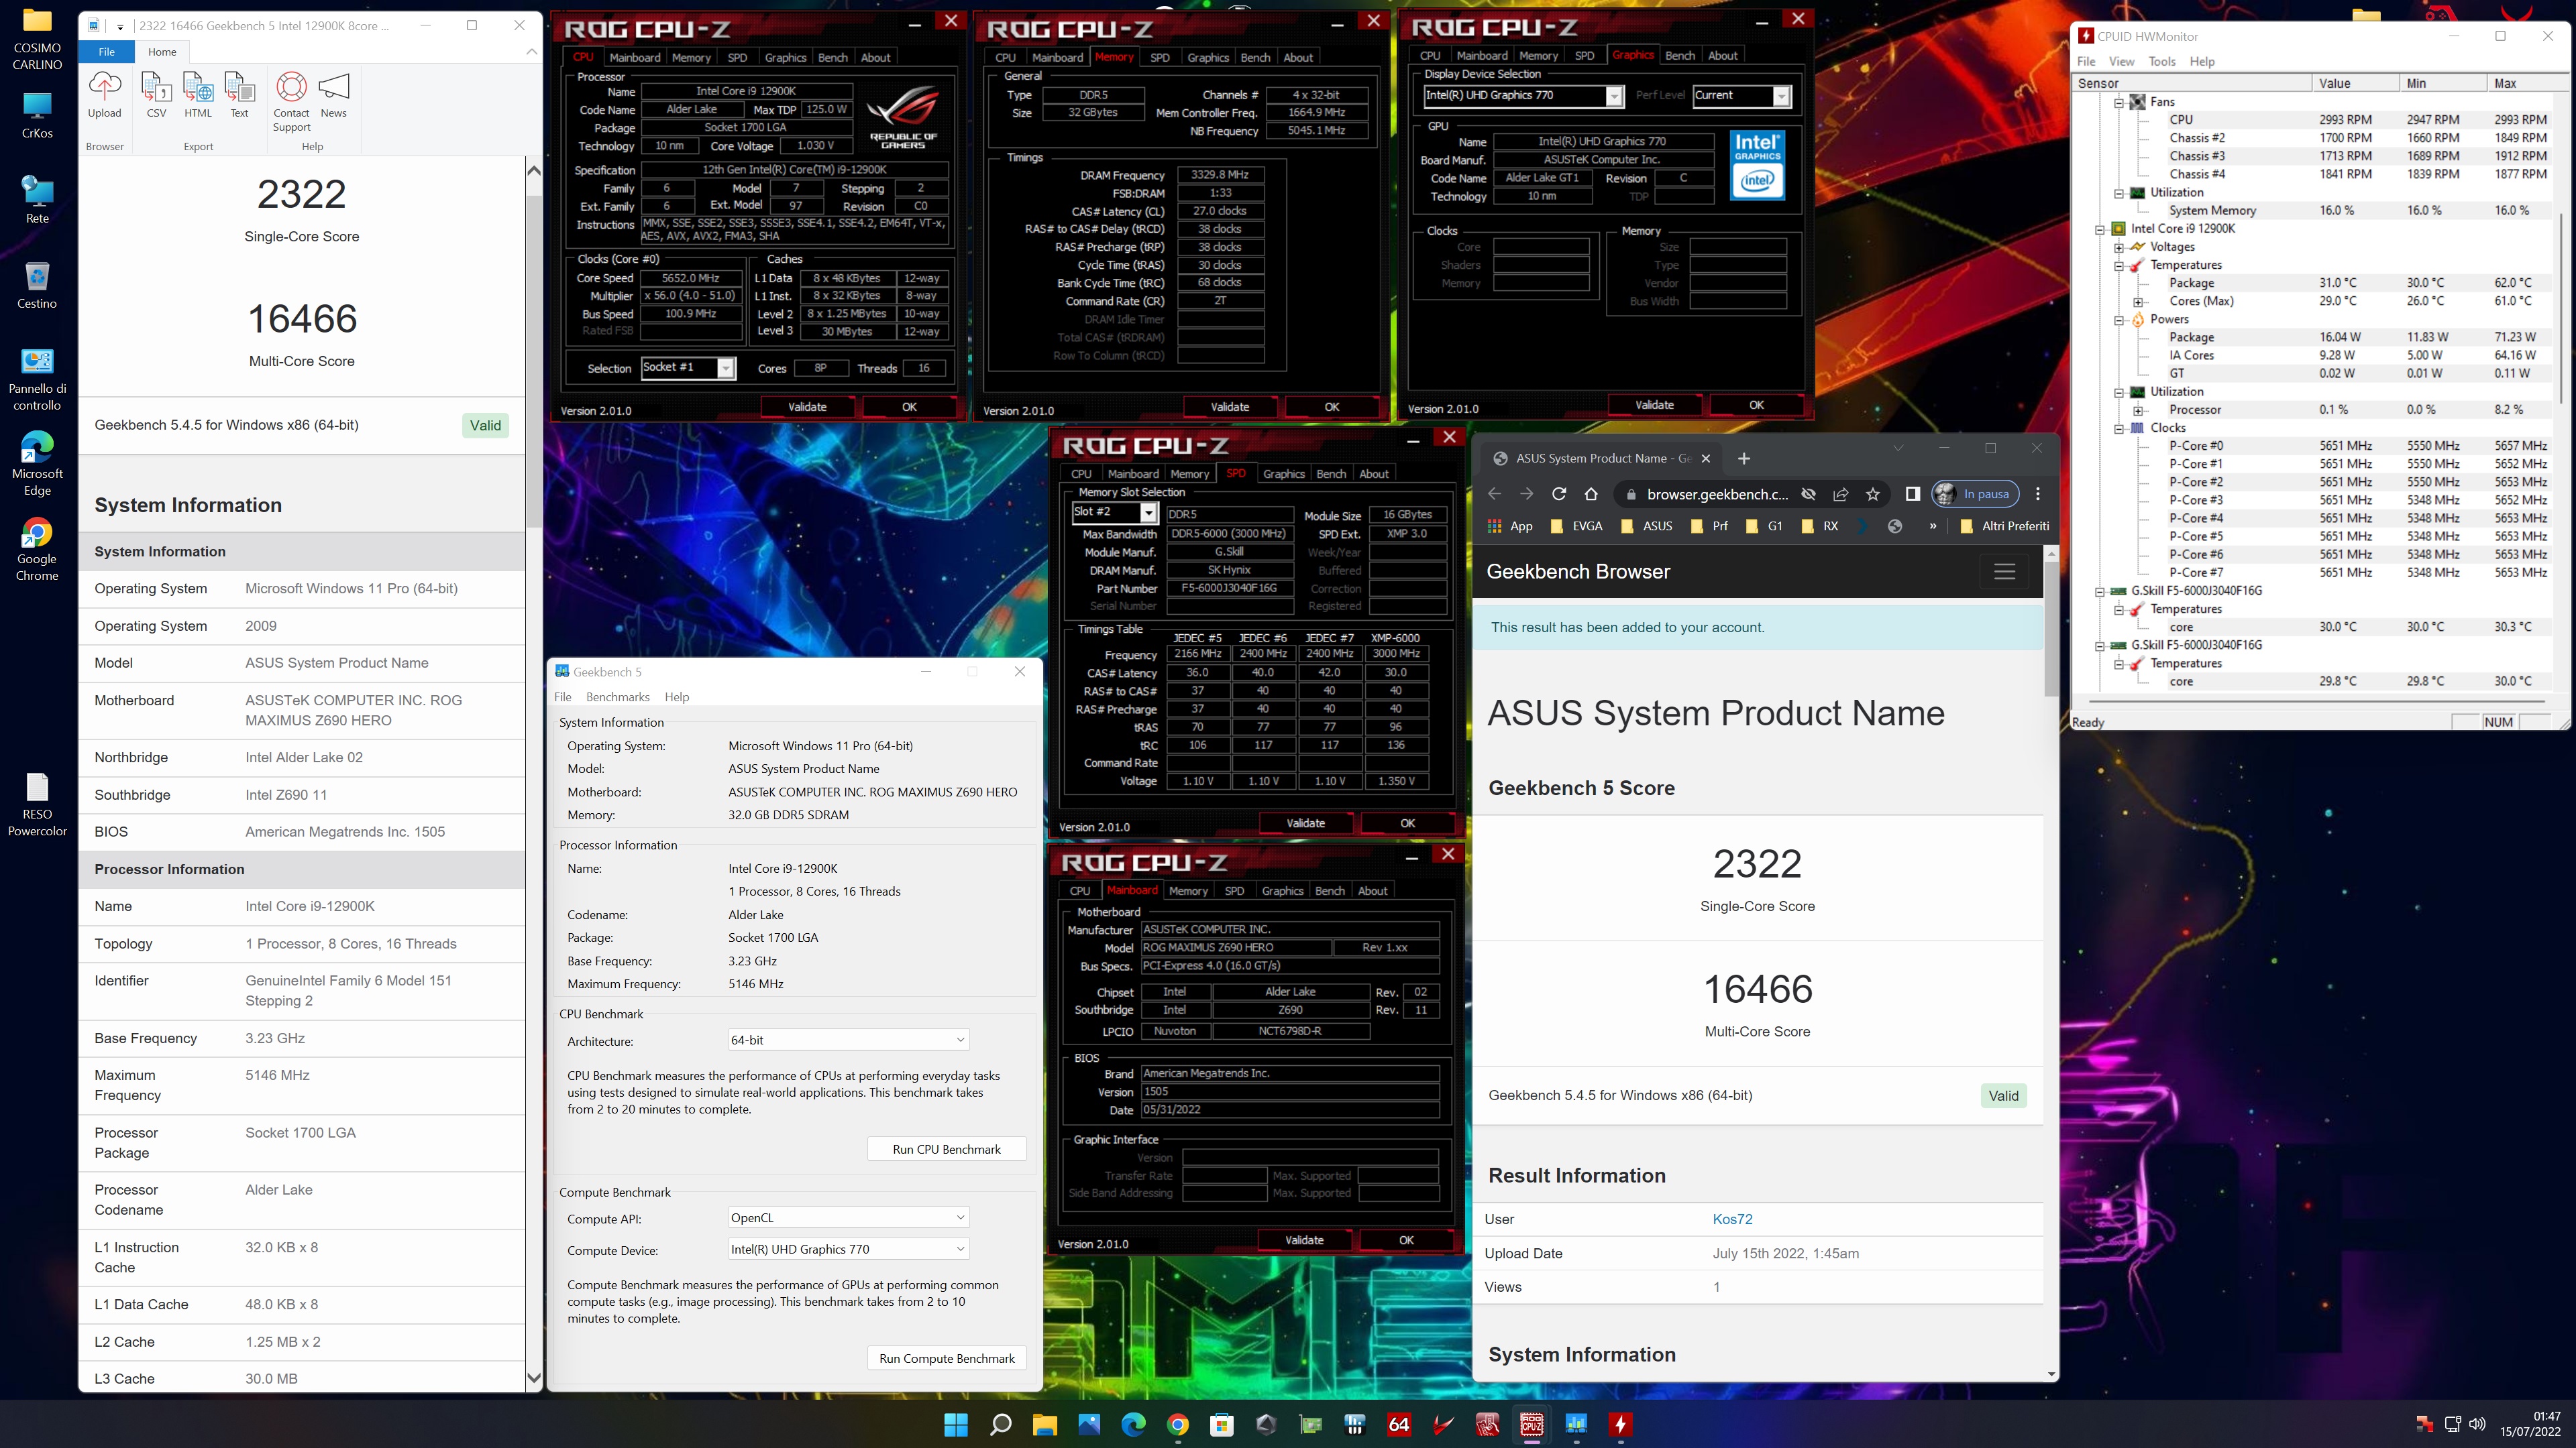The height and width of the screenshot is (1448, 2576).
Task: Open File Explorer from taskbar
Action: [x=1044, y=1424]
